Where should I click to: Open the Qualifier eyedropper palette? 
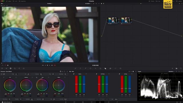(x=85, y=68)
